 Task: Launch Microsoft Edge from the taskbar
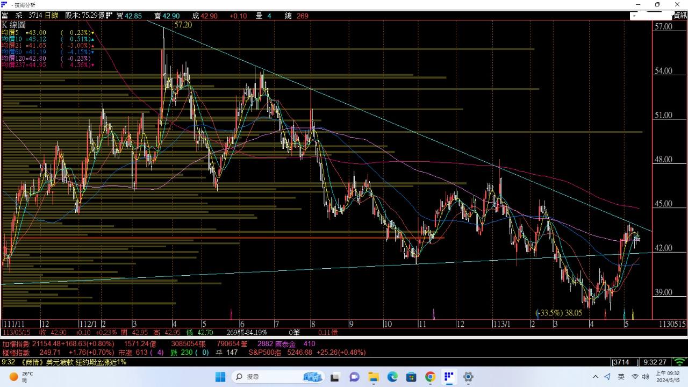pos(392,377)
